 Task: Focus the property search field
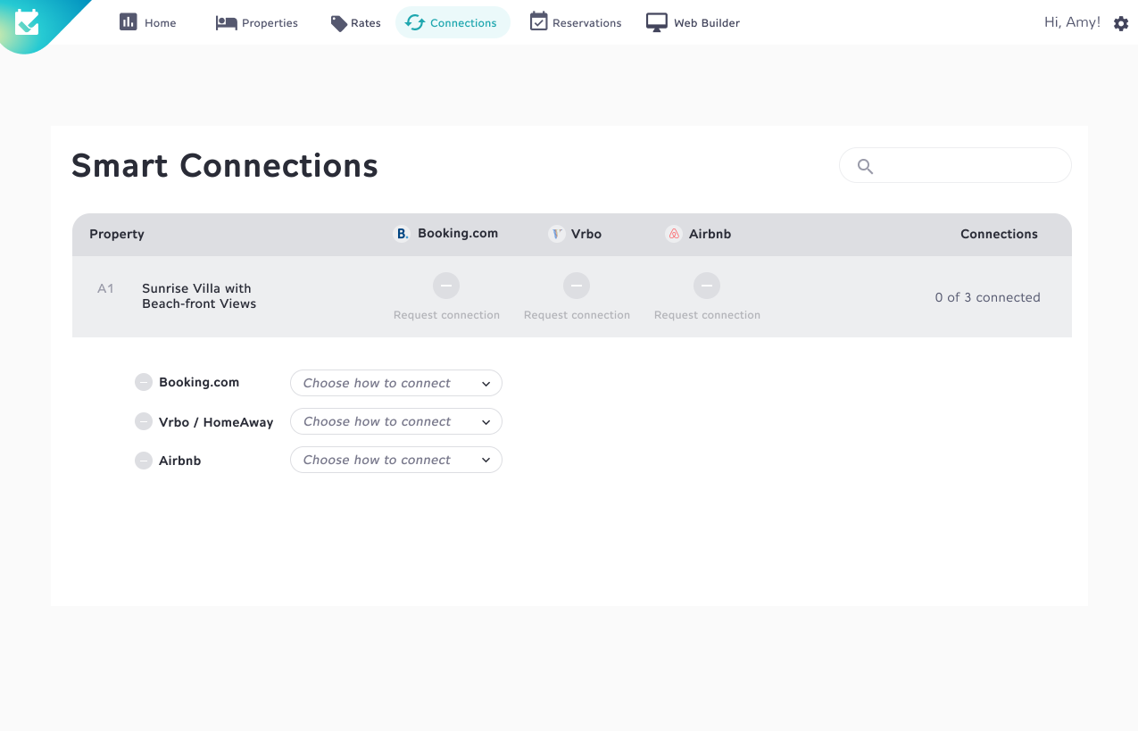click(955, 165)
